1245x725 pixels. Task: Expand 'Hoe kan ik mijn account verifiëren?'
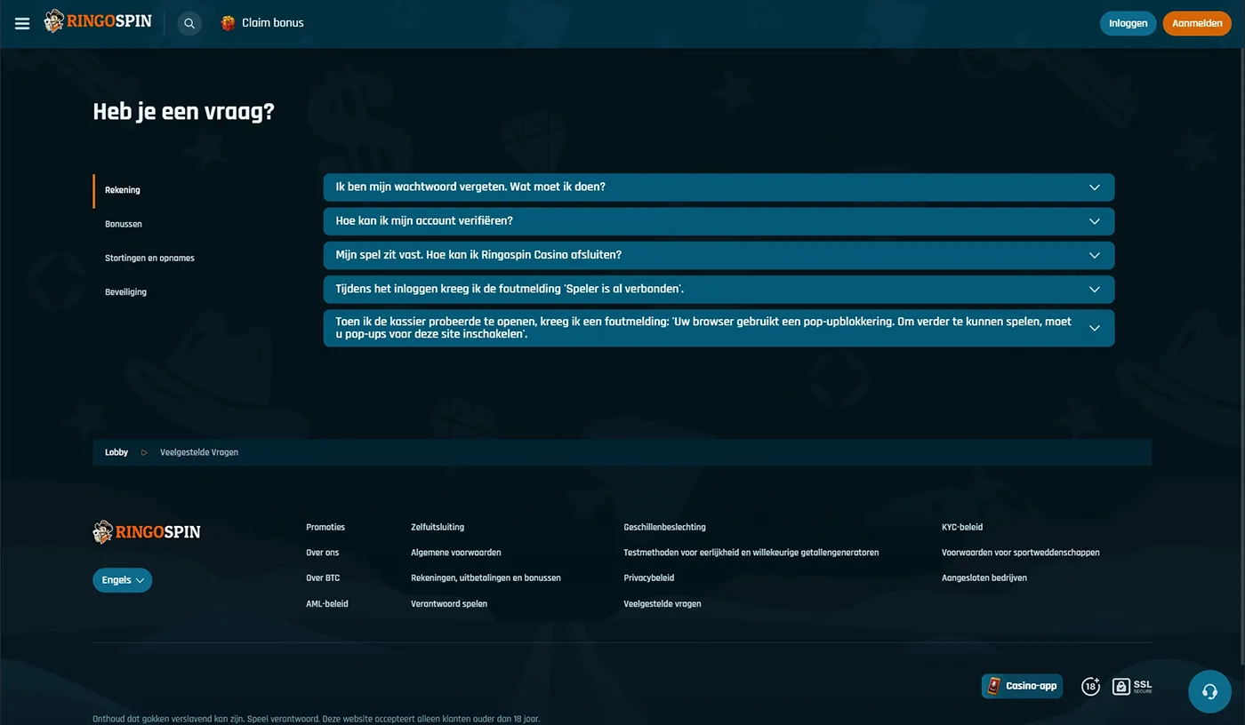[718, 221]
